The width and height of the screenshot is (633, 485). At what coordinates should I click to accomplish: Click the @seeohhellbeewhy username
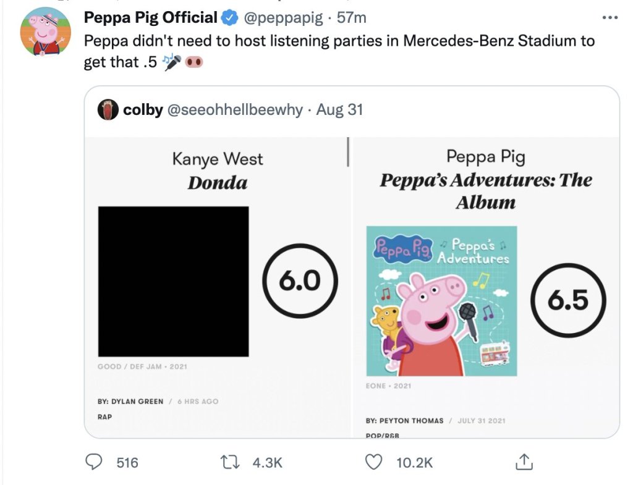[236, 111]
